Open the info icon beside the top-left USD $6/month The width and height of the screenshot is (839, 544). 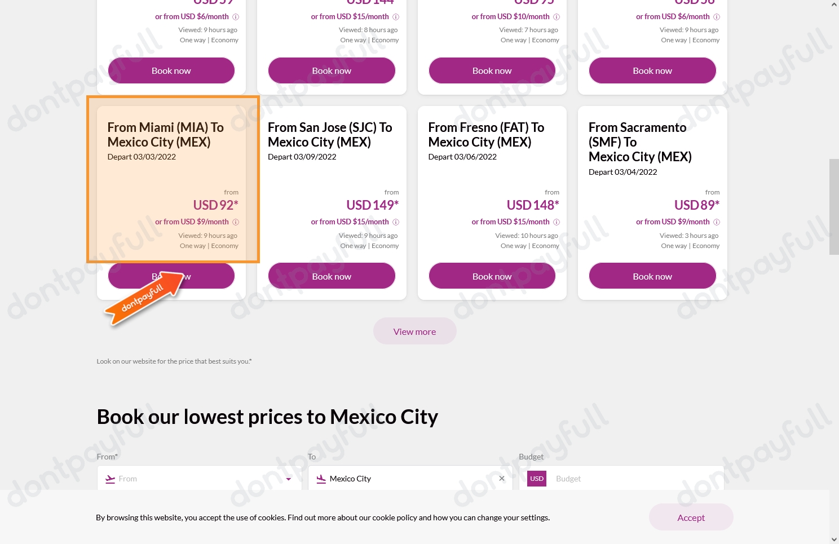236,17
